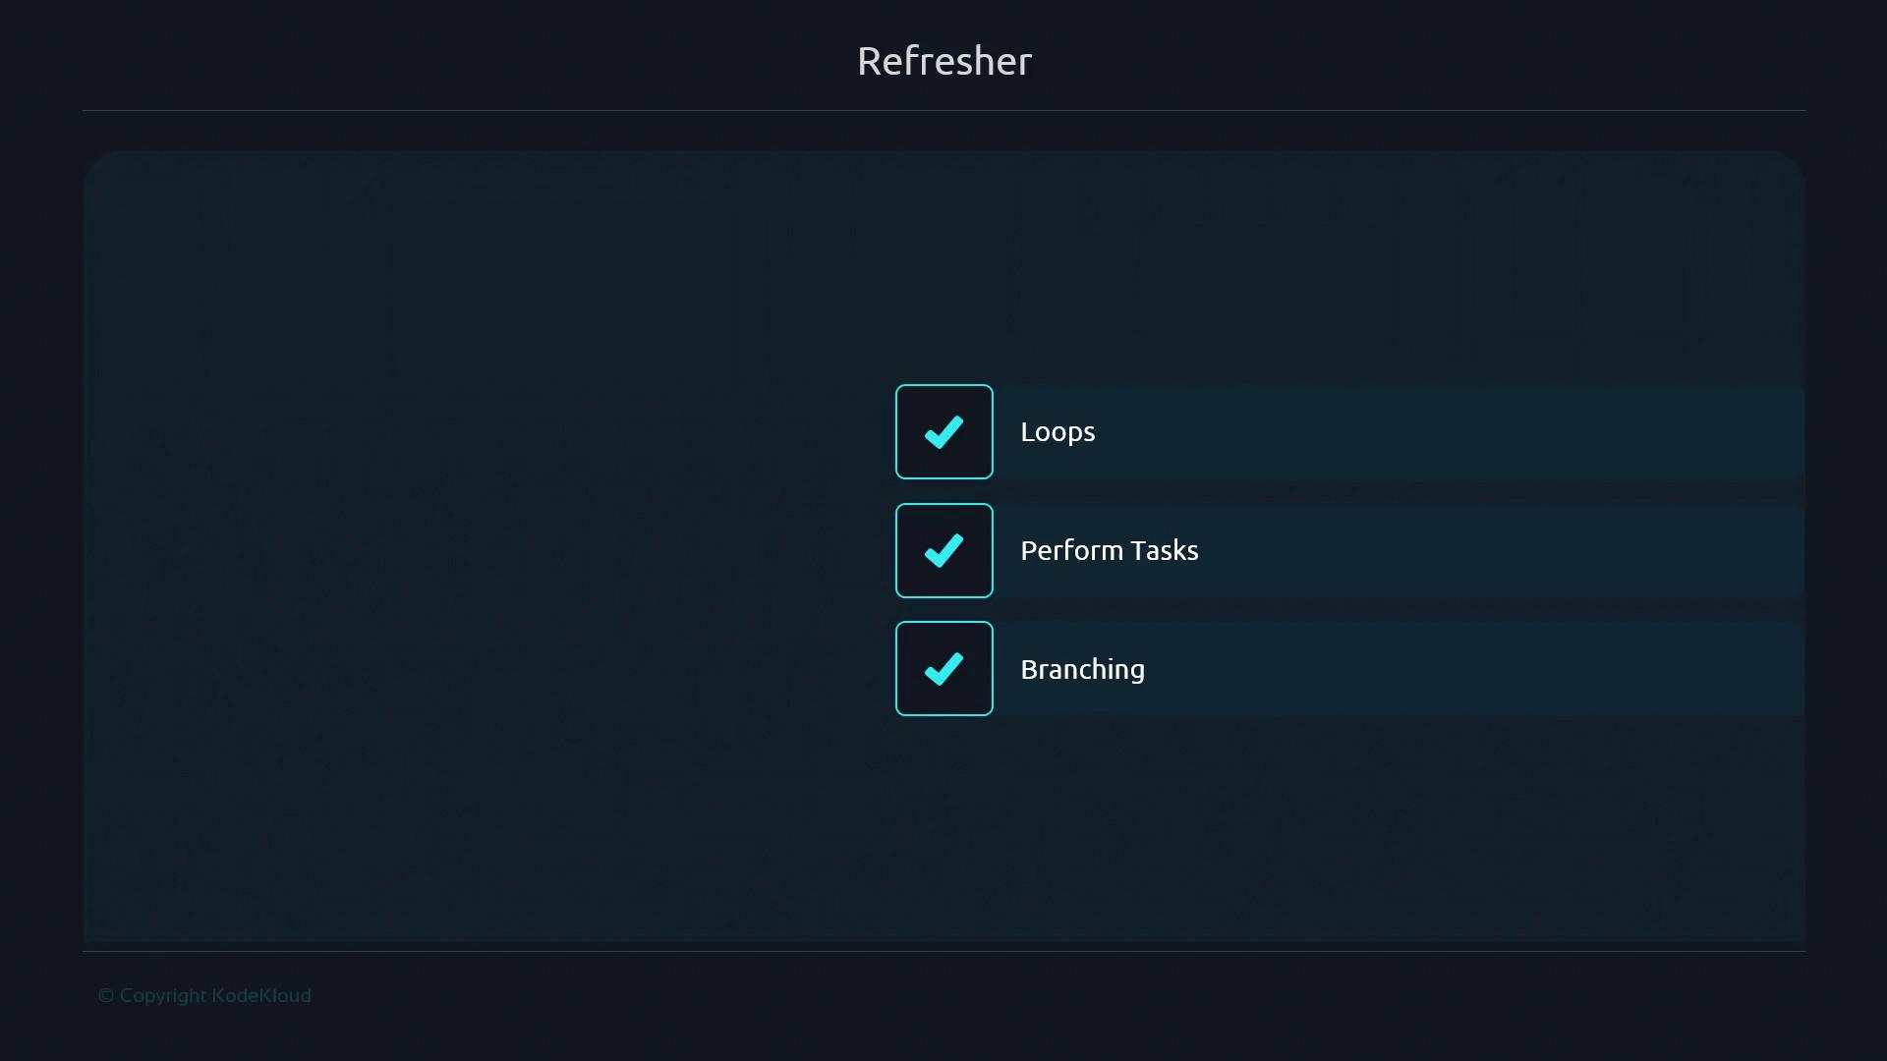Toggle the Perform Tasks checkbox
Viewport: 1887px width, 1061px height.
[943, 550]
